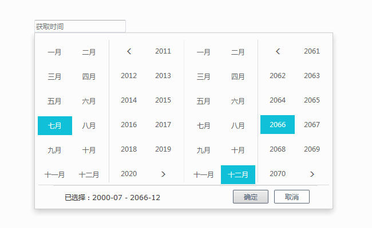Focus the 获取时间 input field
The width and height of the screenshot is (372, 228).
tap(80, 26)
